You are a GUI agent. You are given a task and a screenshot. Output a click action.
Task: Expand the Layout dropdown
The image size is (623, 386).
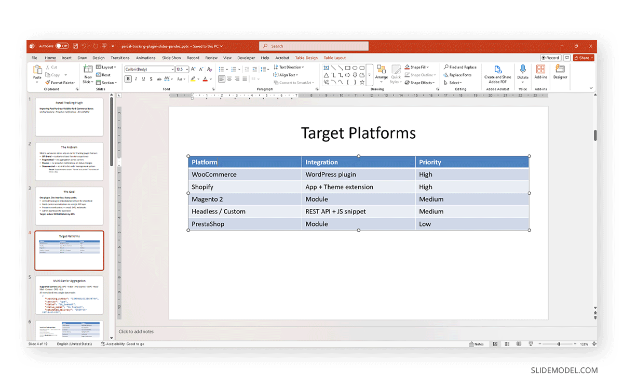click(x=108, y=67)
